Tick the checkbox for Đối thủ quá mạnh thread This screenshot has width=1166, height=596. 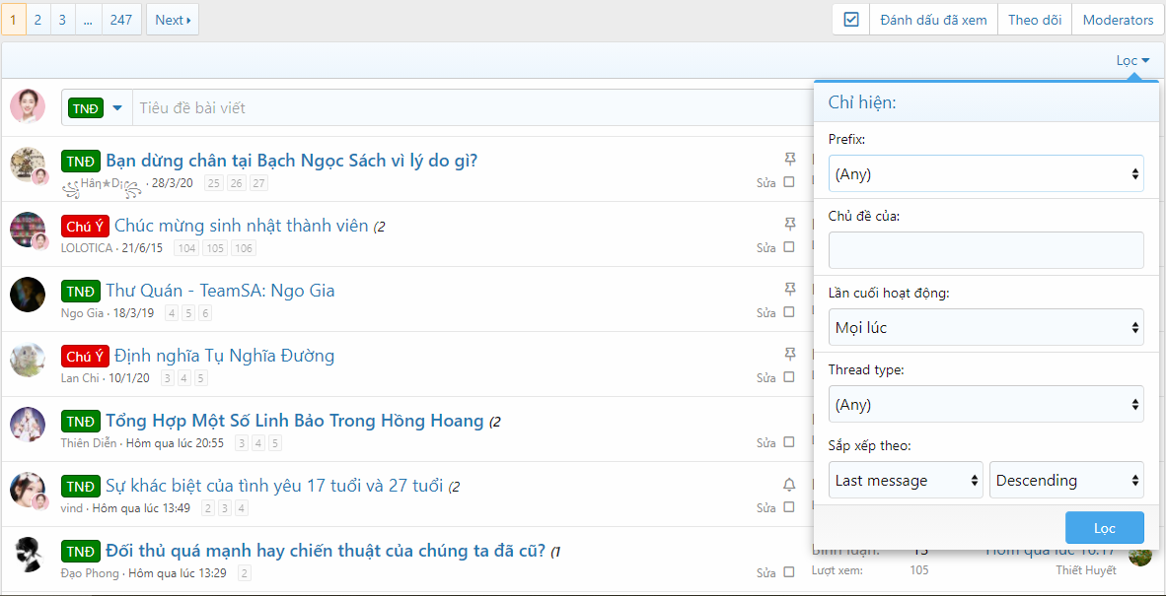coord(789,572)
